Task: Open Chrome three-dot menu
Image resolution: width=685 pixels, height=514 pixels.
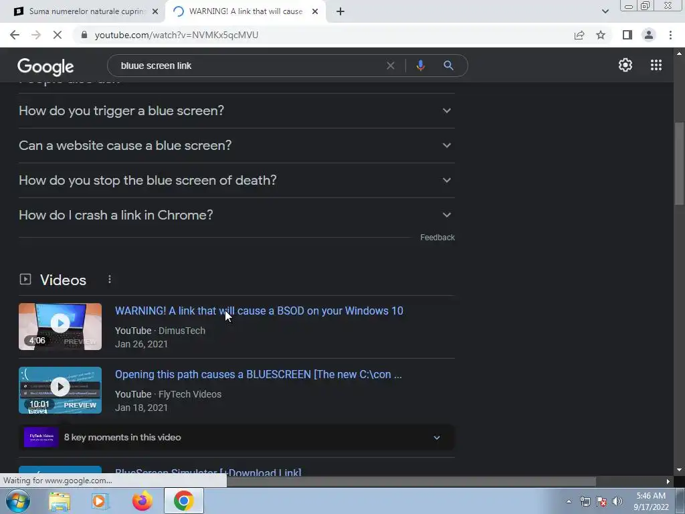Action: pos(670,35)
